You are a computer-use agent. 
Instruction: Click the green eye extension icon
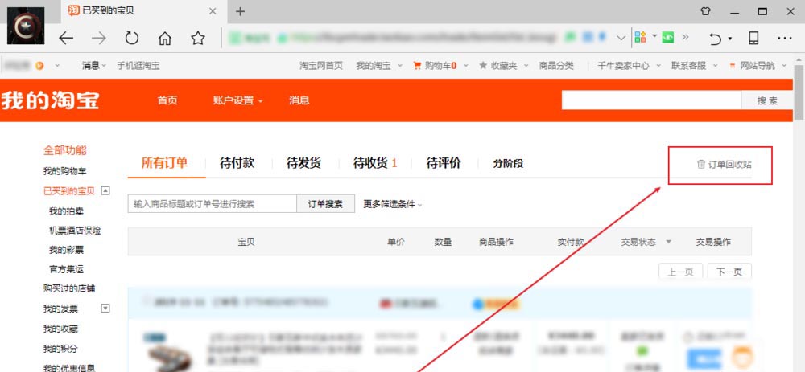tap(668, 37)
